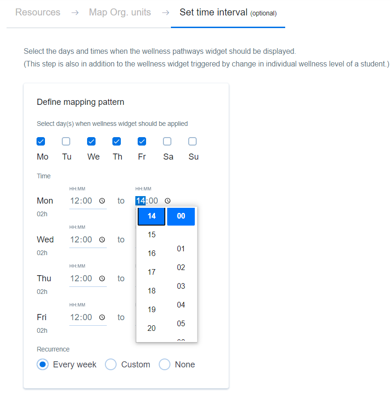Open clock picker for Fri start time
Image resolution: width=391 pixels, height=395 pixels.
102,317
